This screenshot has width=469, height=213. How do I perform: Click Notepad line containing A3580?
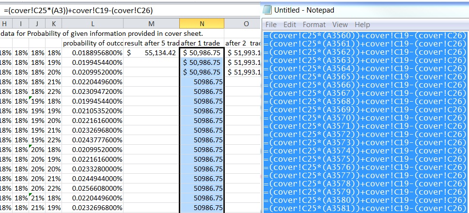(365, 199)
